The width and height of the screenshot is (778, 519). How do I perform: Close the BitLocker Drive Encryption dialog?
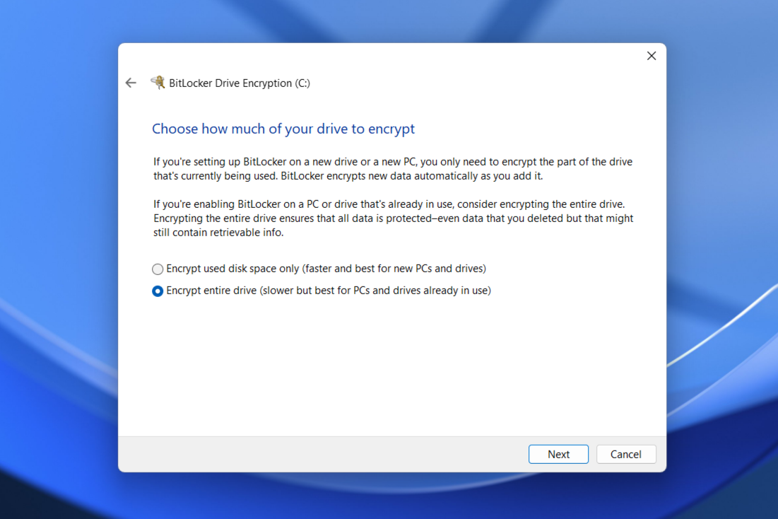click(x=651, y=56)
